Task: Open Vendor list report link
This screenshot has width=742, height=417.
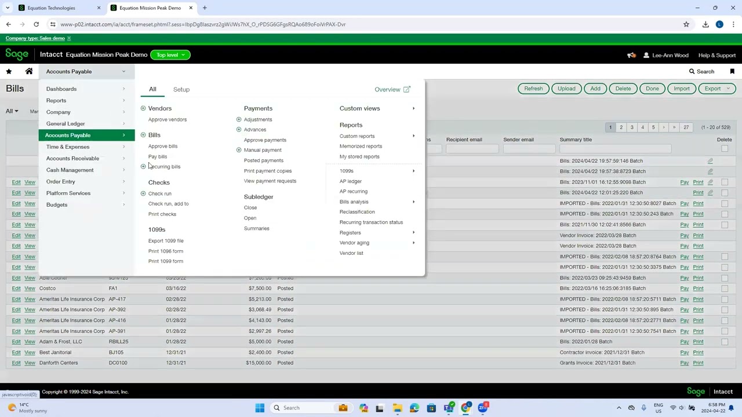Action: coord(351,253)
